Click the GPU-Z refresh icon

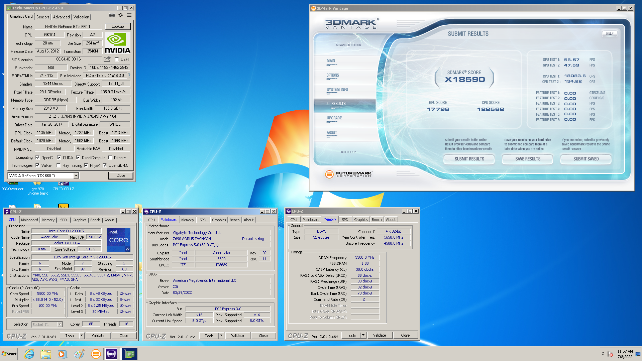(120, 15)
